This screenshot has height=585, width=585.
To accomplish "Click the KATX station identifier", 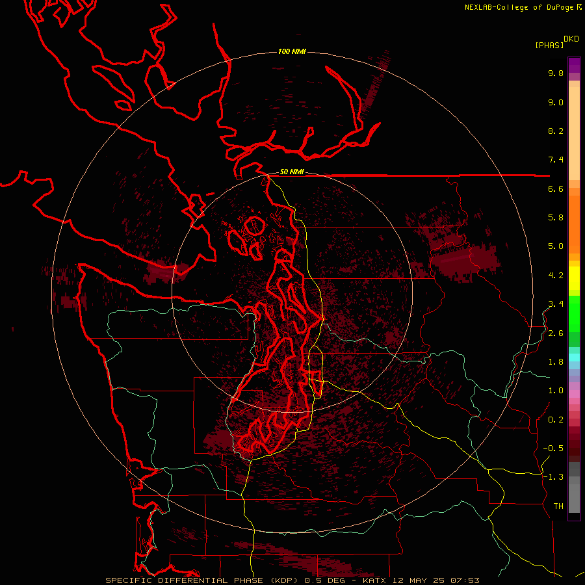I will click(x=374, y=580).
